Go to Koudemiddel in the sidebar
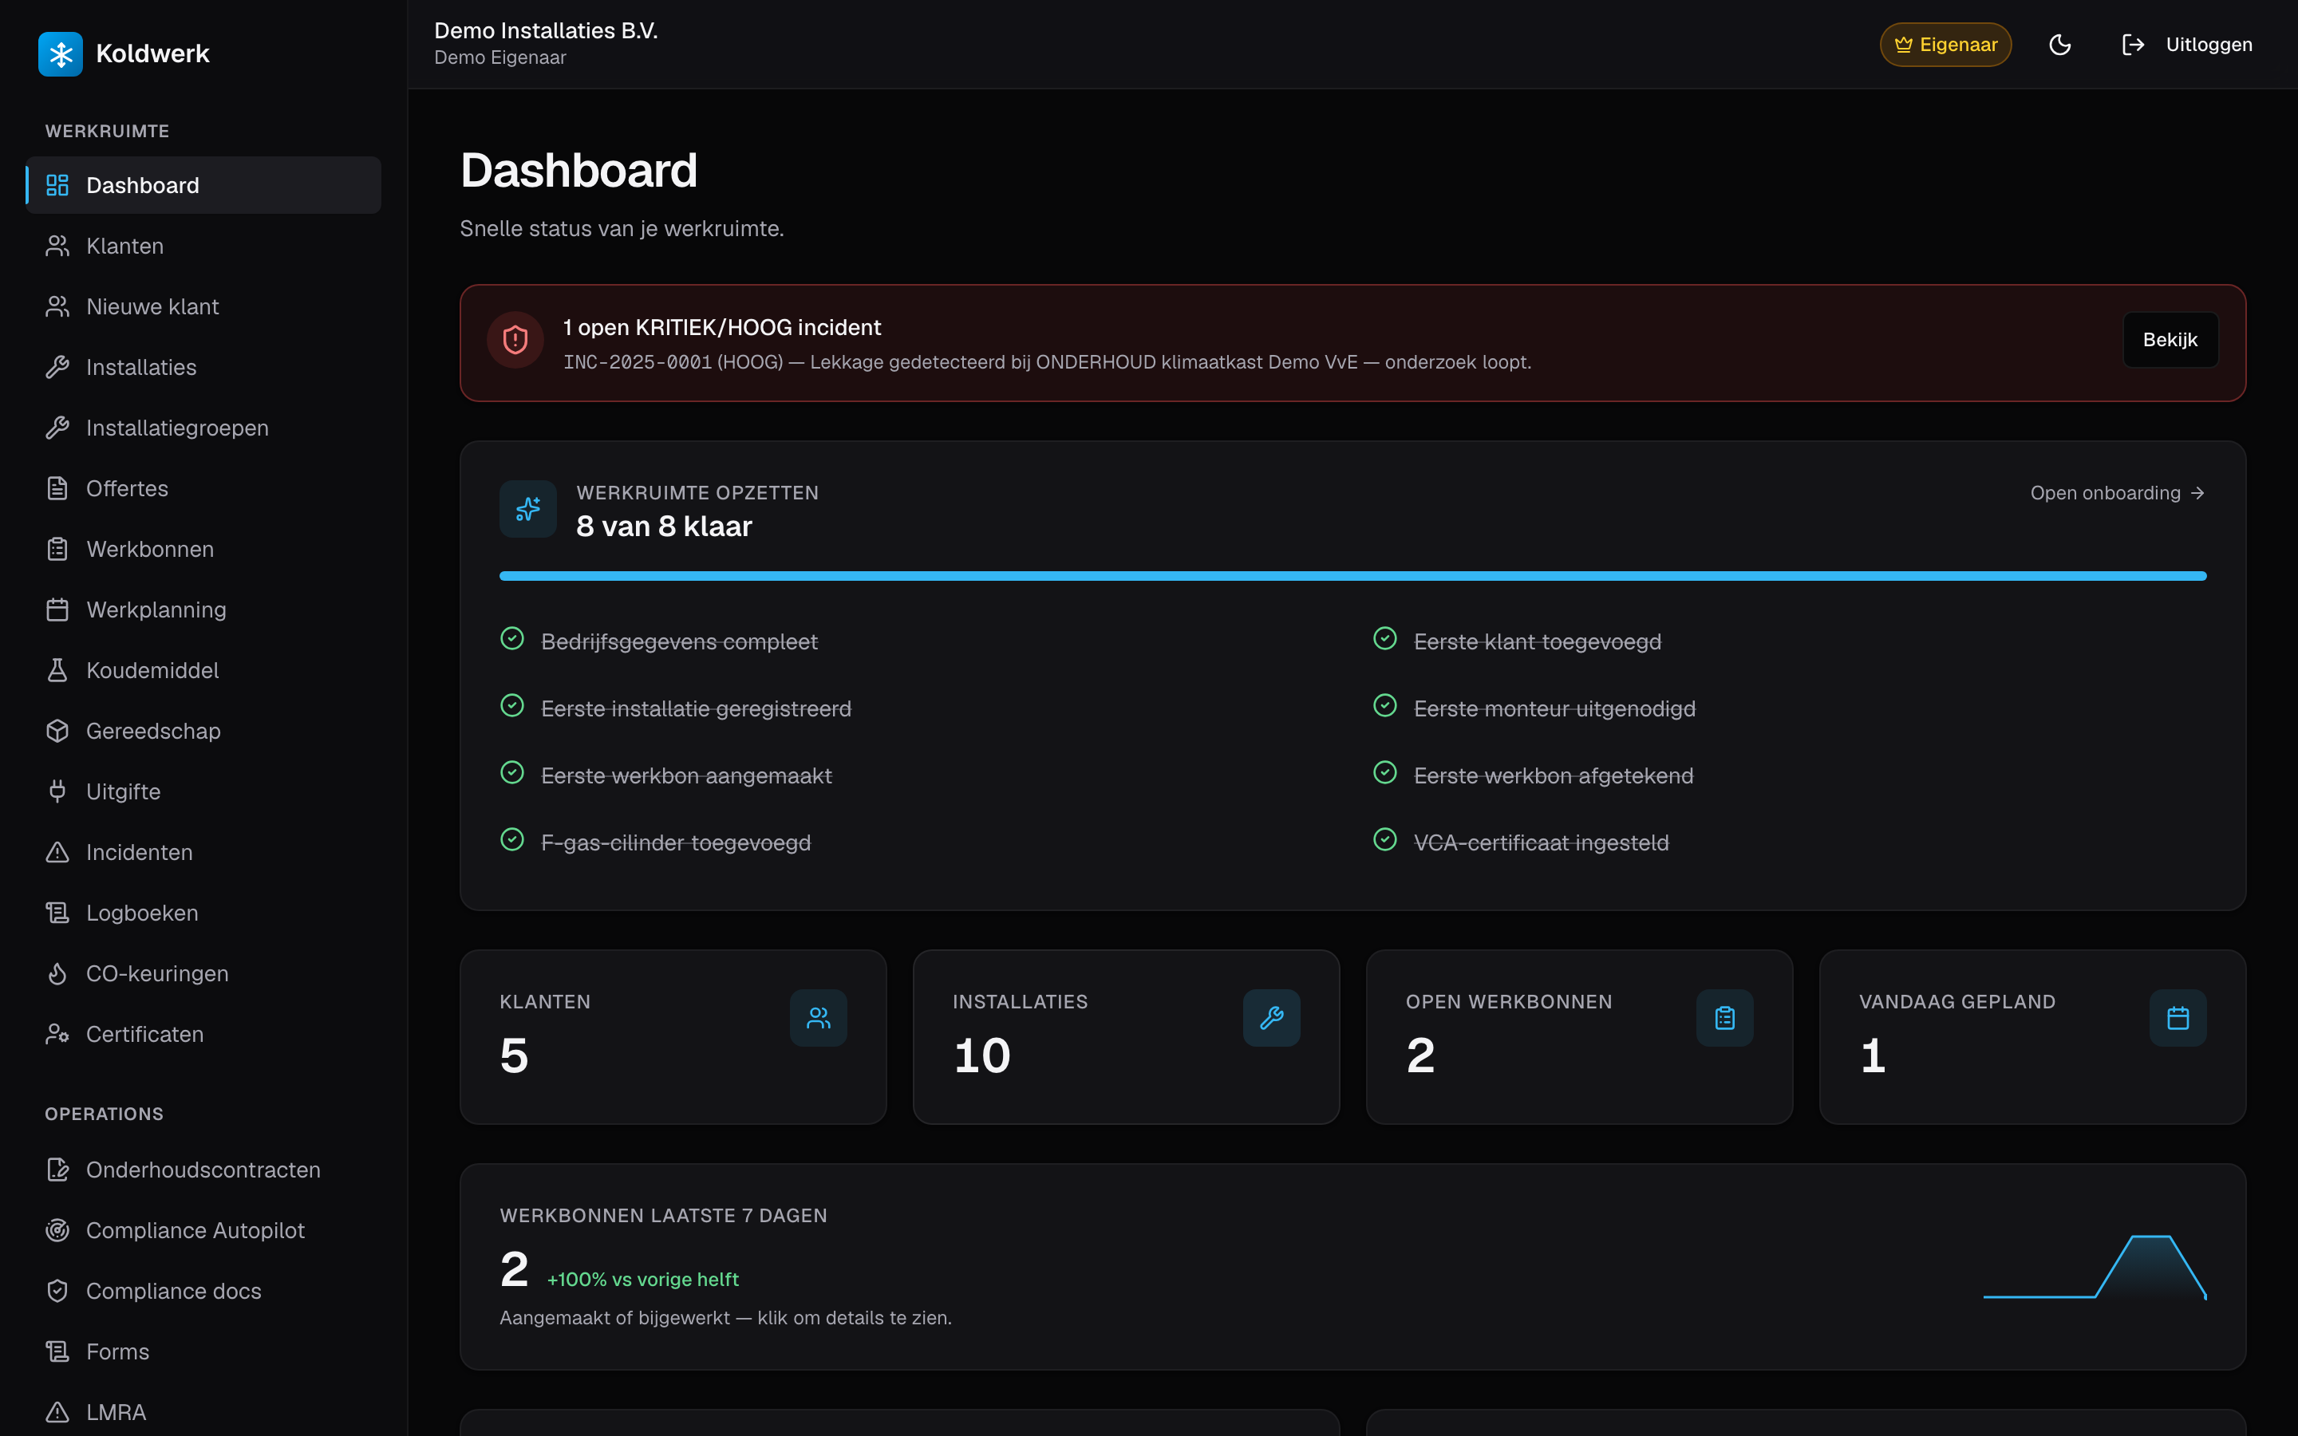Viewport: 2298px width, 1436px height. 203,670
